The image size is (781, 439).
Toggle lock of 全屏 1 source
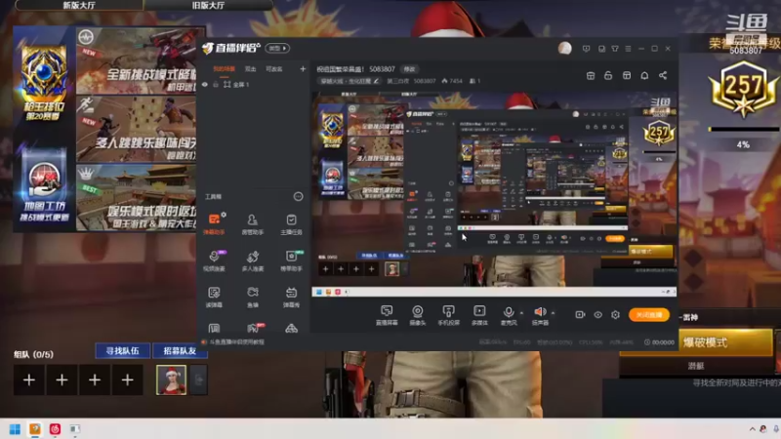click(x=216, y=85)
